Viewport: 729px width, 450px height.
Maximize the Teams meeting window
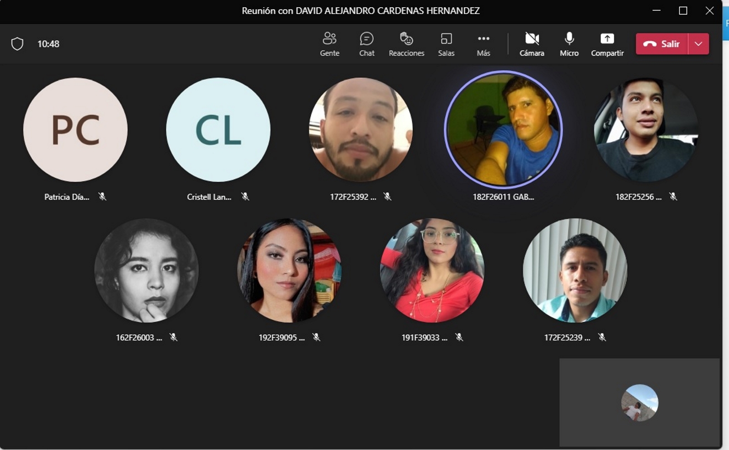pyautogui.click(x=683, y=10)
